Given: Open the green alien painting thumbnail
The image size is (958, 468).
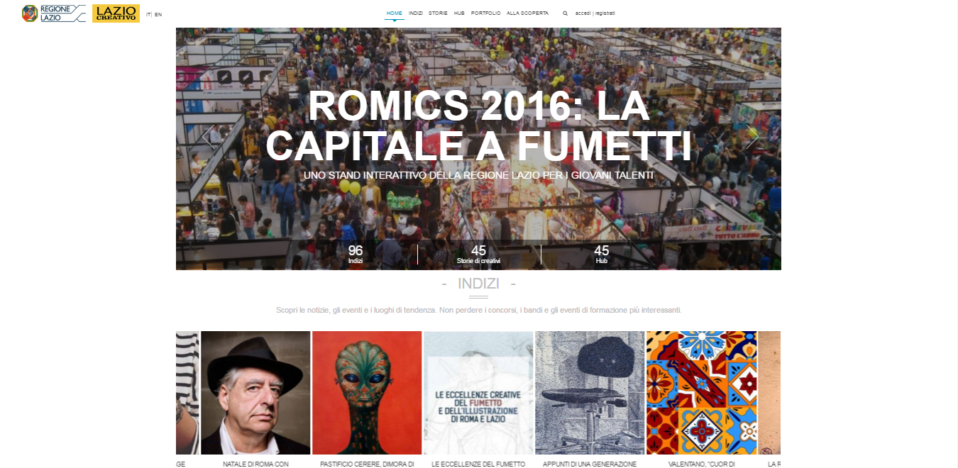Looking at the screenshot, I should (x=367, y=393).
